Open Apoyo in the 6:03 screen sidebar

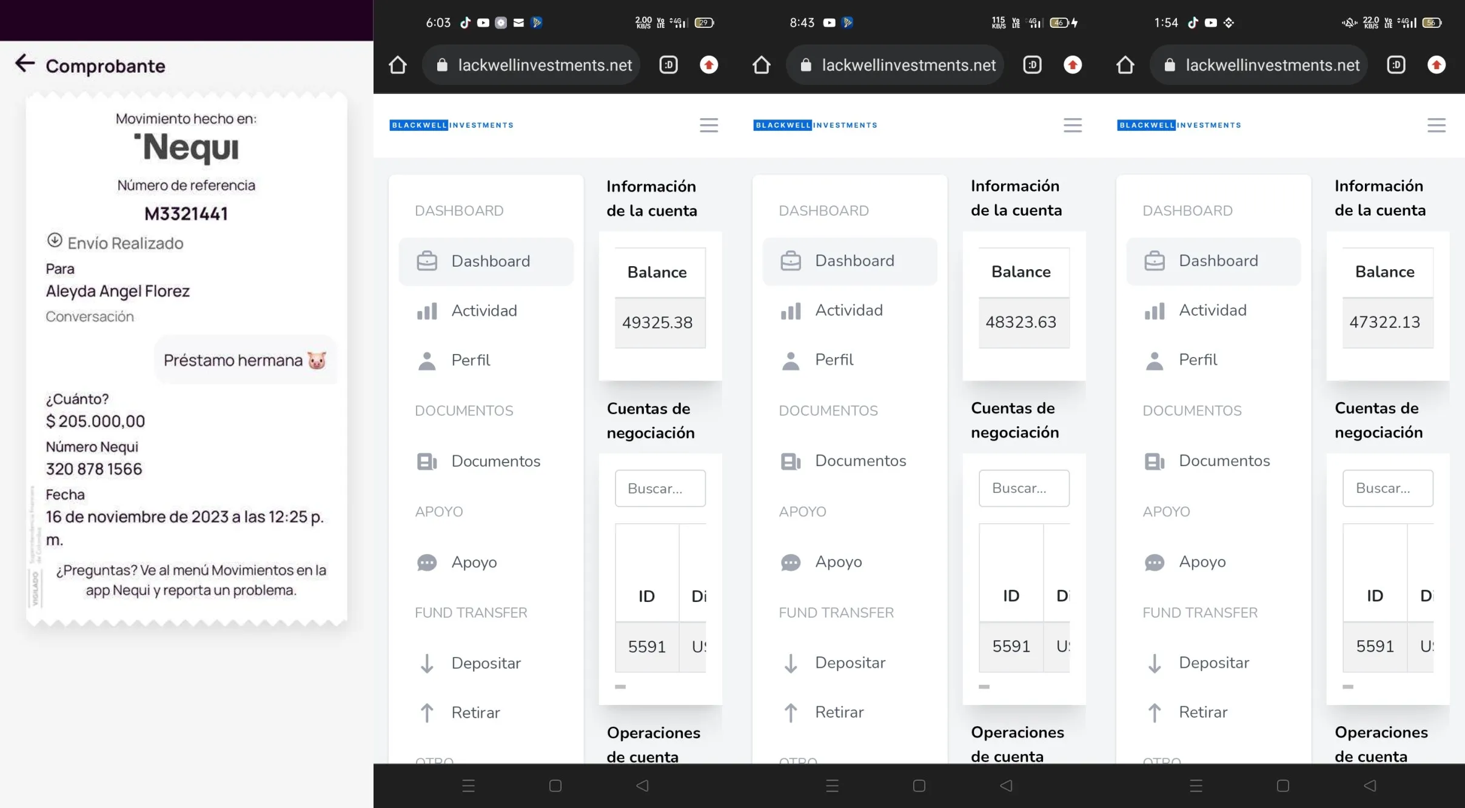coord(486,563)
